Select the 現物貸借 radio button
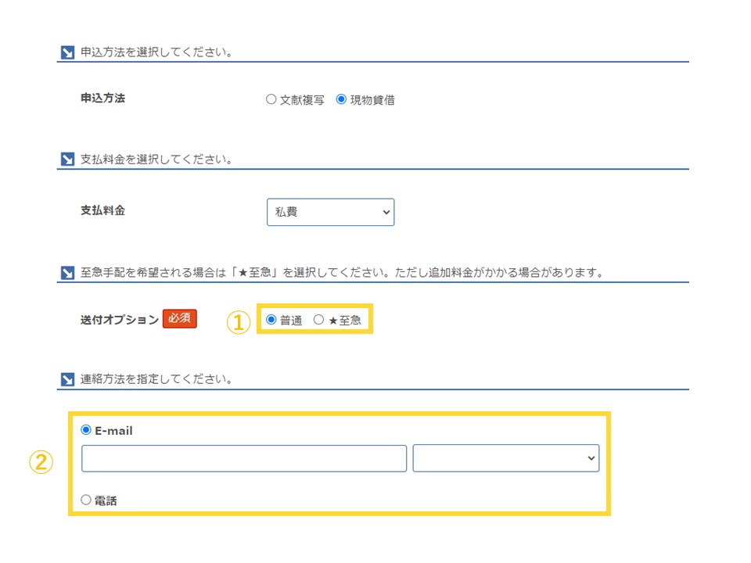Viewport: 751px width, 563px height. click(x=341, y=99)
